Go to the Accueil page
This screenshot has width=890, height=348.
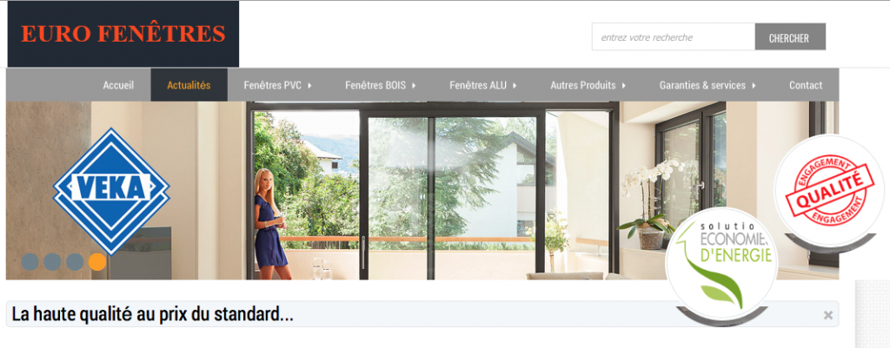[118, 85]
